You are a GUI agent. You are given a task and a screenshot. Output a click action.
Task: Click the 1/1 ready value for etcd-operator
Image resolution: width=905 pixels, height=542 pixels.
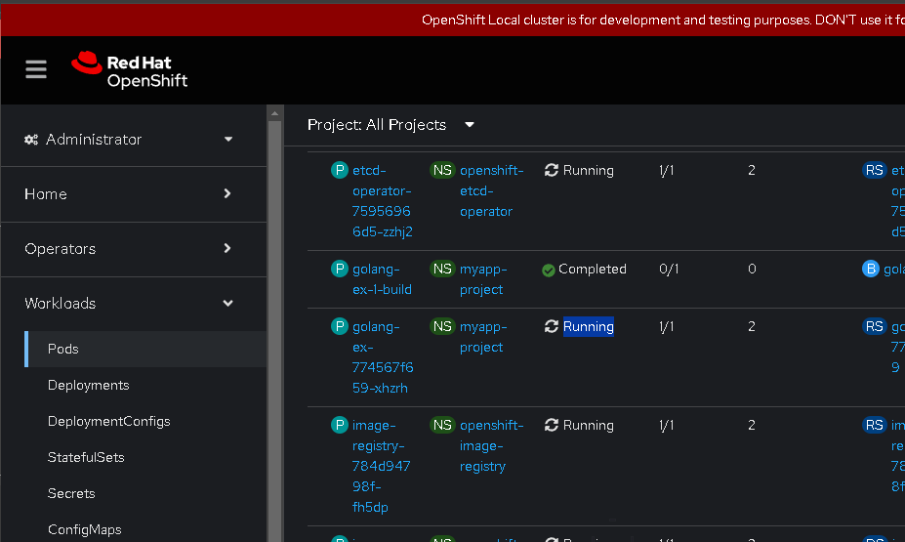667,170
